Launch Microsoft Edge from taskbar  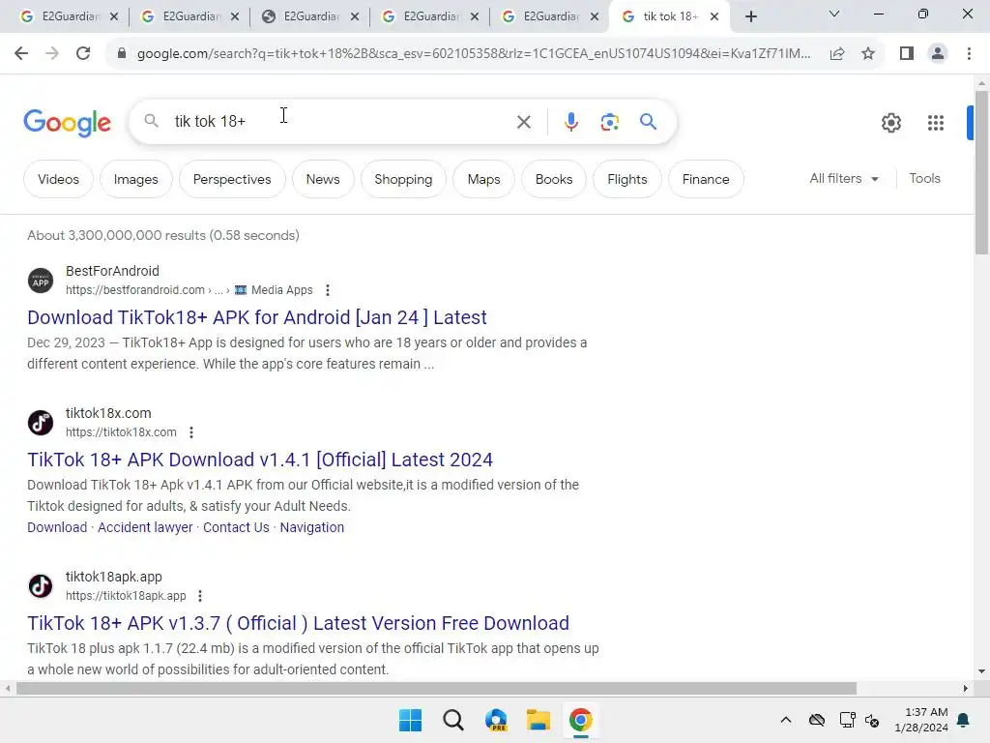pyautogui.click(x=496, y=720)
